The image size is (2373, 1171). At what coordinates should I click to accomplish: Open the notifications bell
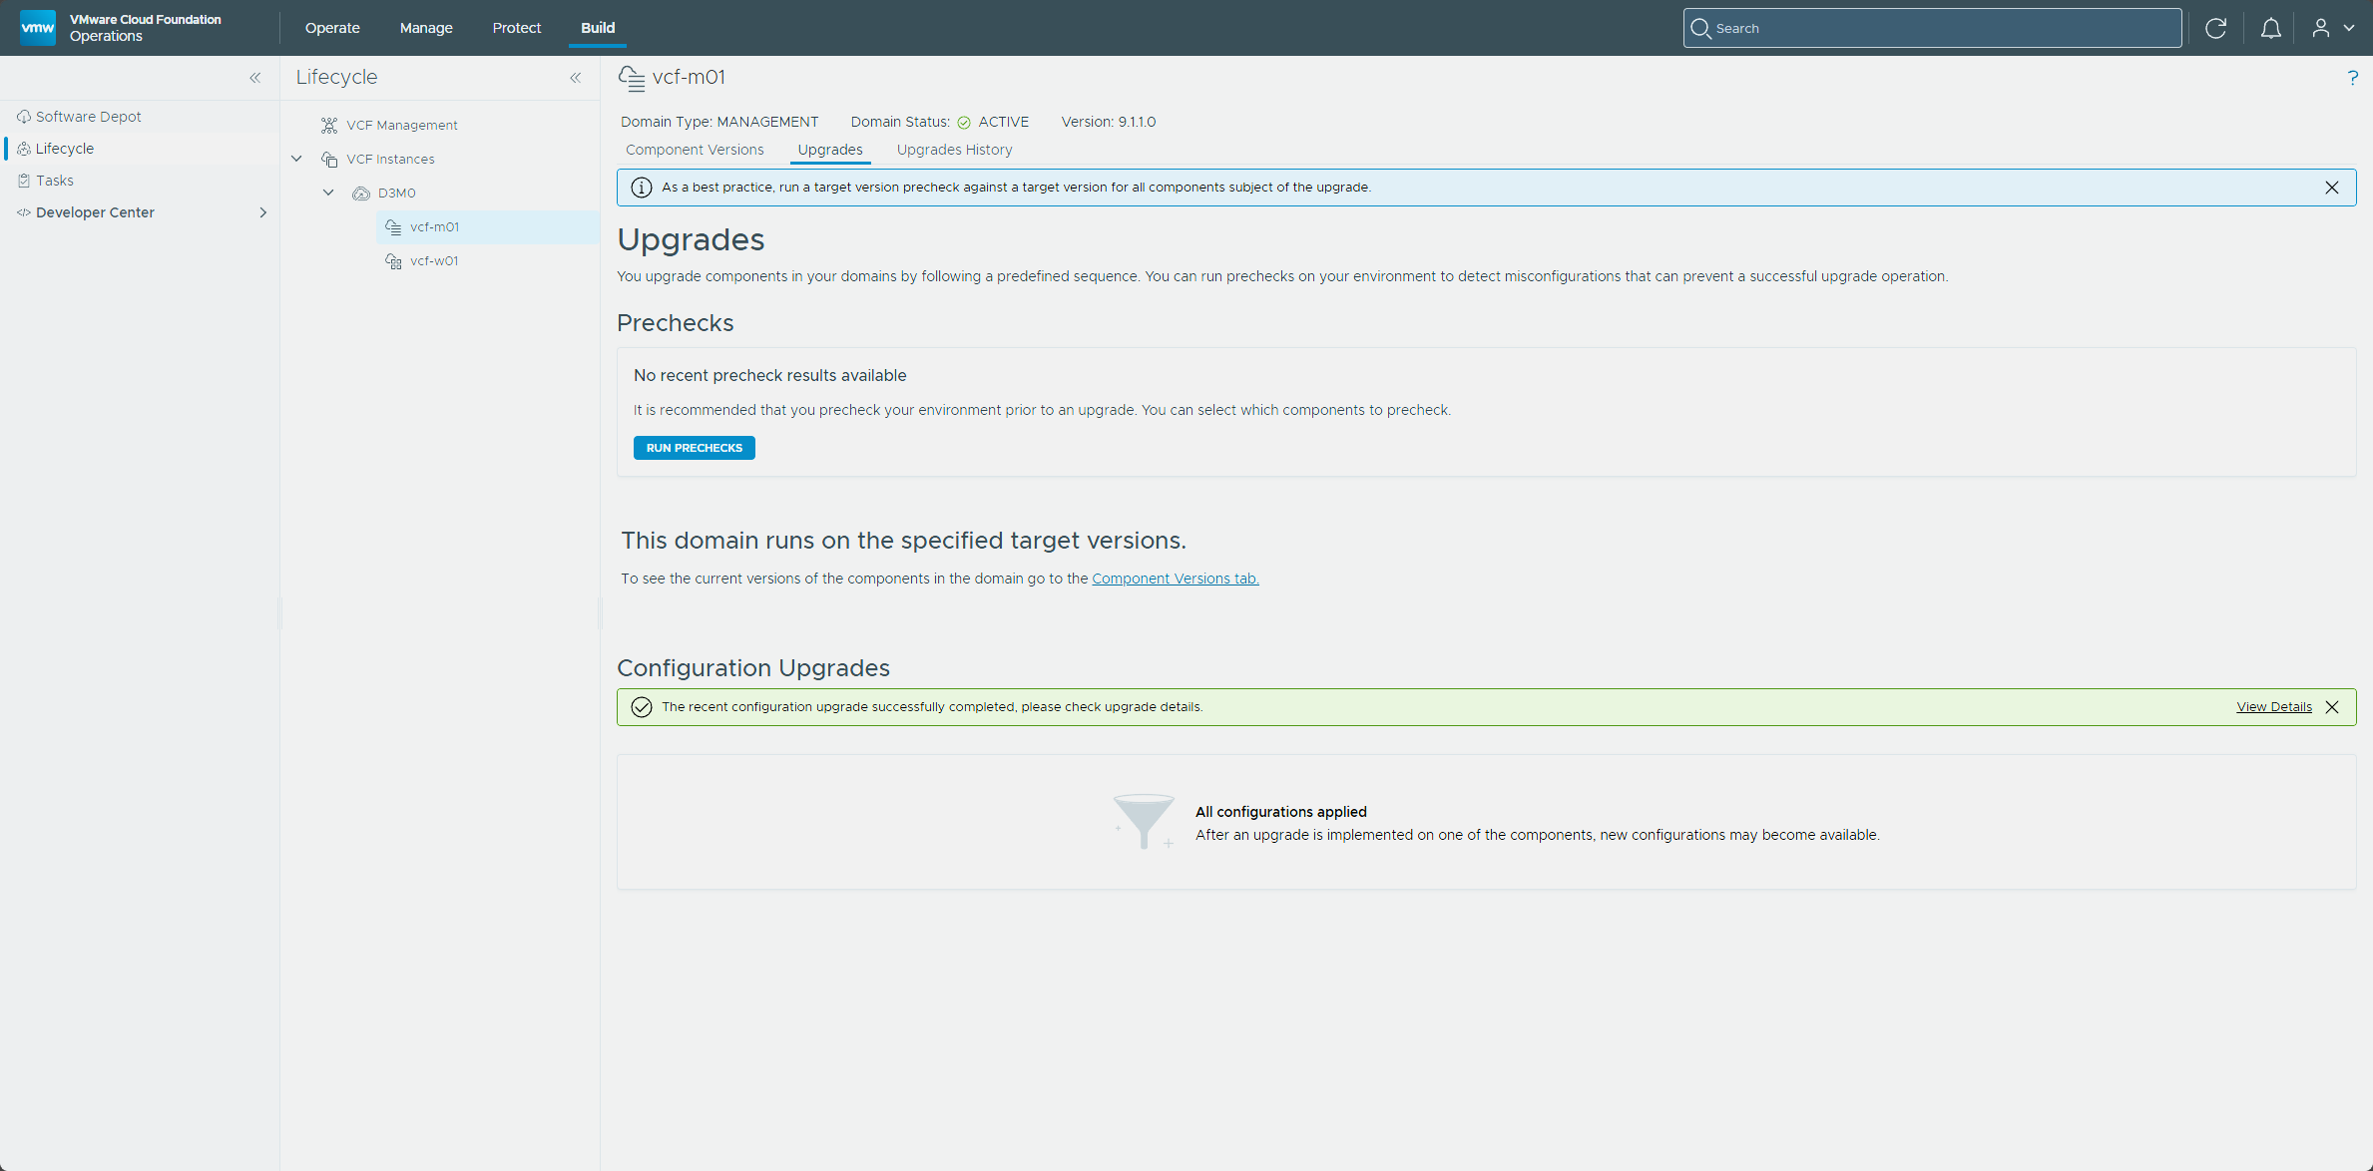2271,28
